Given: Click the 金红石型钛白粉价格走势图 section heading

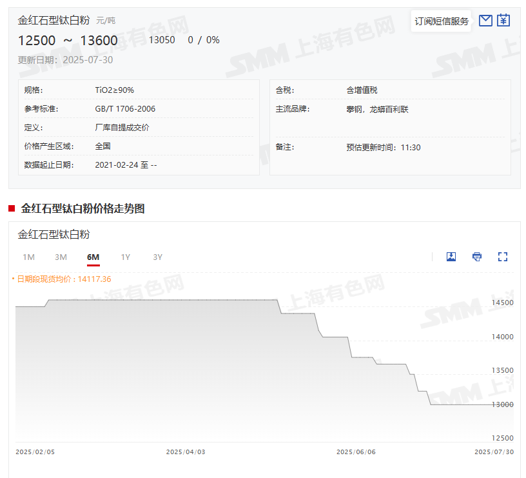Looking at the screenshot, I should (83, 208).
